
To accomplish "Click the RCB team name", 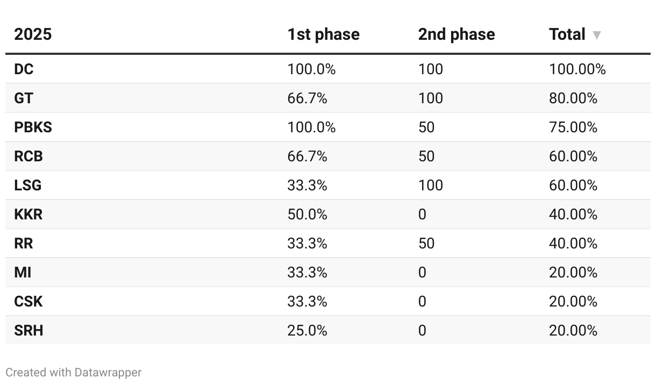I will click(x=28, y=156).
